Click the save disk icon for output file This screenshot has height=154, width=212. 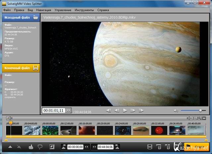tap(35, 68)
